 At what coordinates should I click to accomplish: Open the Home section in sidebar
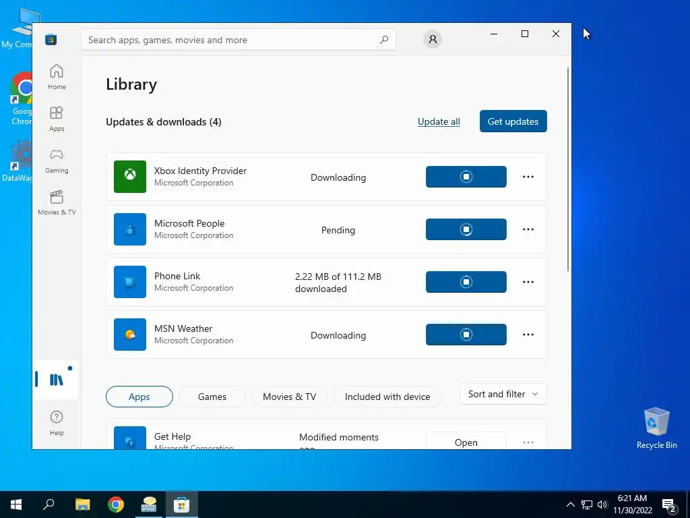coord(57,77)
